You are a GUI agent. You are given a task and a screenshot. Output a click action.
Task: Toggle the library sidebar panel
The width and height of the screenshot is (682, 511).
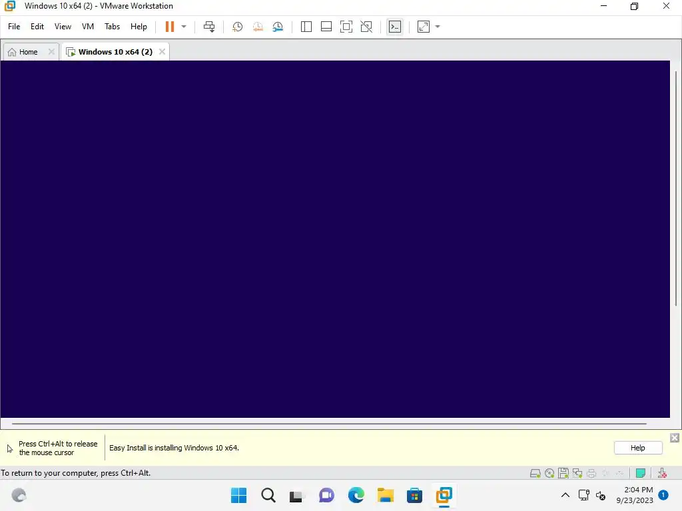tap(306, 27)
